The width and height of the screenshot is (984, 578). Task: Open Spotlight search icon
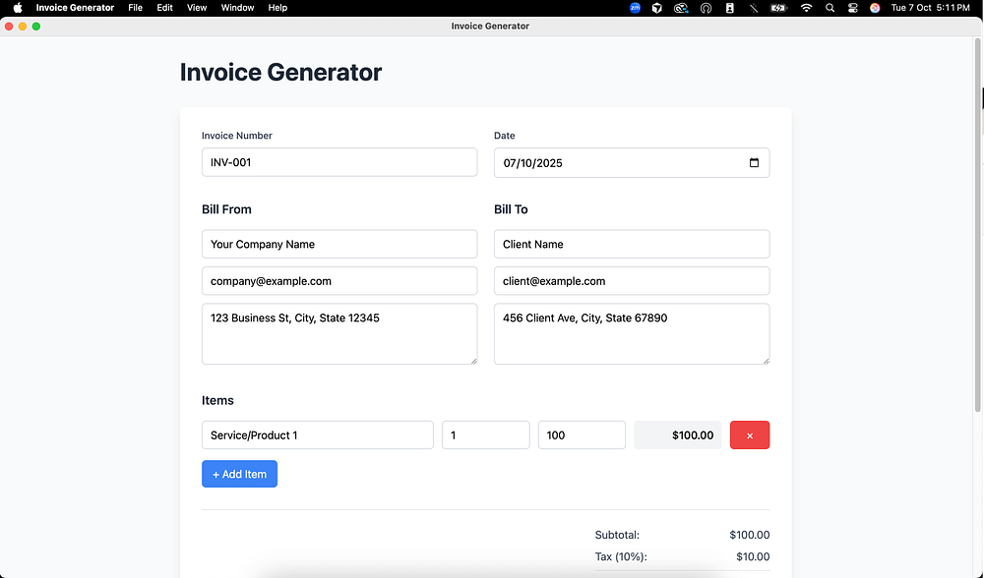point(830,8)
